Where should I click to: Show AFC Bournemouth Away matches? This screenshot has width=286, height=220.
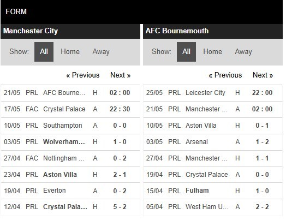pyautogui.click(x=243, y=52)
